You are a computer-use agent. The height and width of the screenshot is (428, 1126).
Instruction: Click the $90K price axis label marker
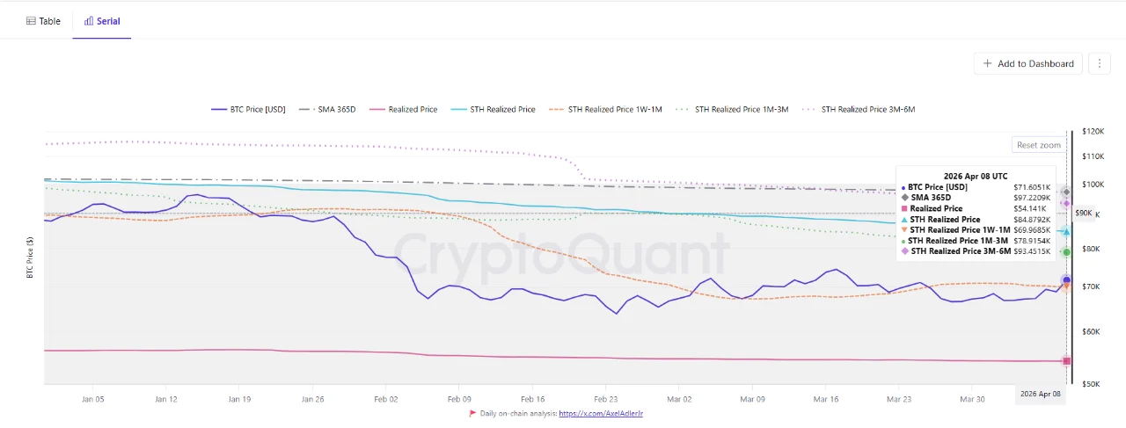1083,213
